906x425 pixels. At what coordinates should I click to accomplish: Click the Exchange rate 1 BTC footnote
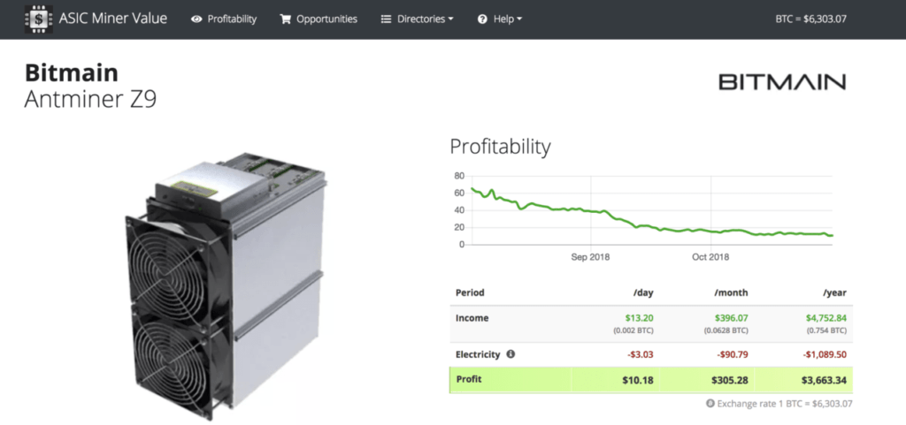[784, 404]
